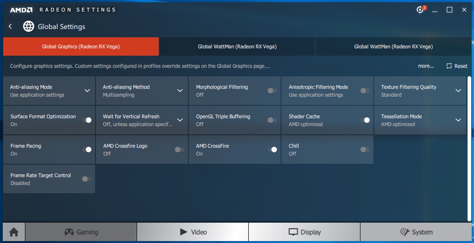Open the Video section icon

point(183,232)
